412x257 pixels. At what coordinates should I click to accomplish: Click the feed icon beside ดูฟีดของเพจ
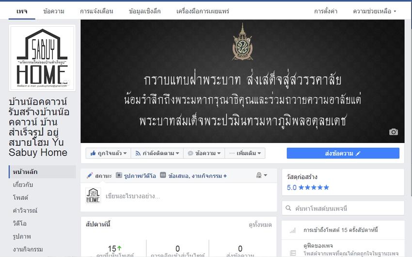293,253
